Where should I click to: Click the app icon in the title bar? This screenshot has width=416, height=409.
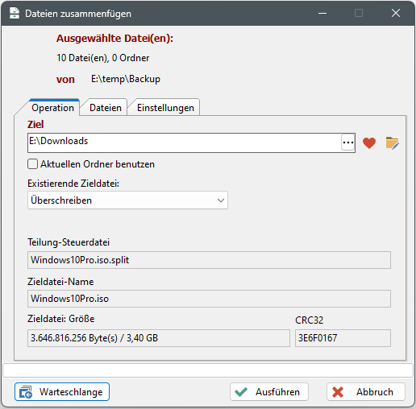tap(15, 13)
